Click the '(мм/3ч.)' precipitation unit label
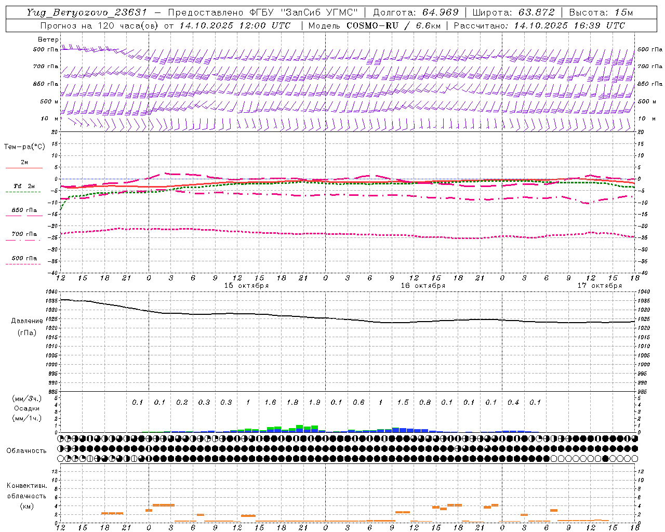This screenshot has width=665, height=532. point(27,398)
